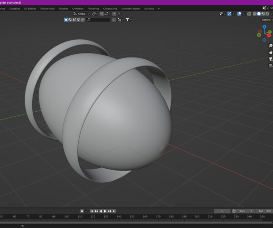Image resolution: width=273 pixels, height=228 pixels.
Task: Select wireframe viewport shading
Action: (x=255, y=14)
